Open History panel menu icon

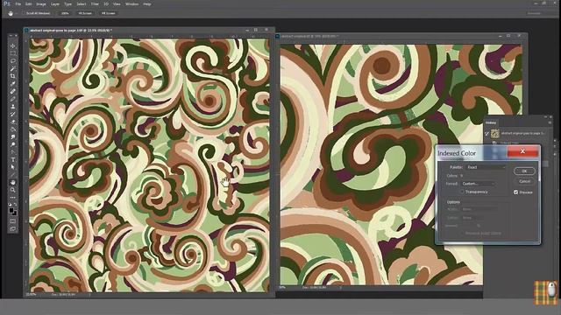point(550,122)
